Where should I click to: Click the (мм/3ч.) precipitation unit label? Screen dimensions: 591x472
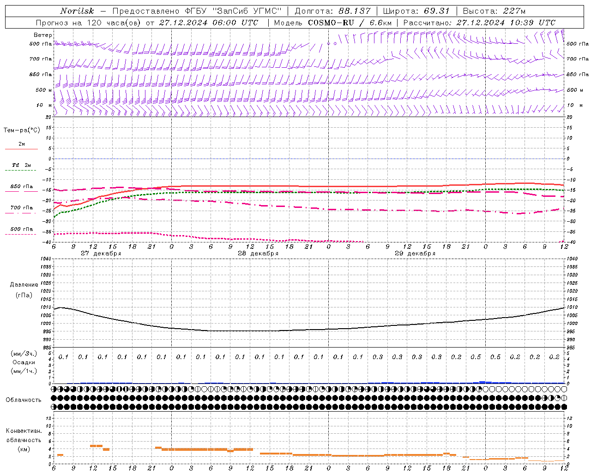click(24, 354)
